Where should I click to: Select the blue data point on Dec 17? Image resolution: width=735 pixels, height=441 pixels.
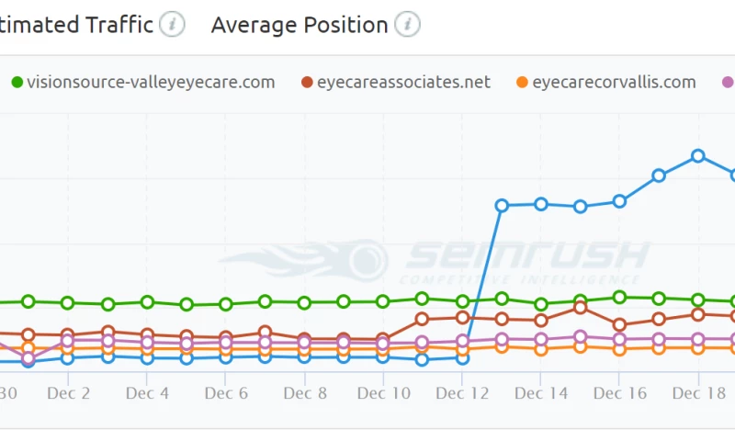(659, 175)
